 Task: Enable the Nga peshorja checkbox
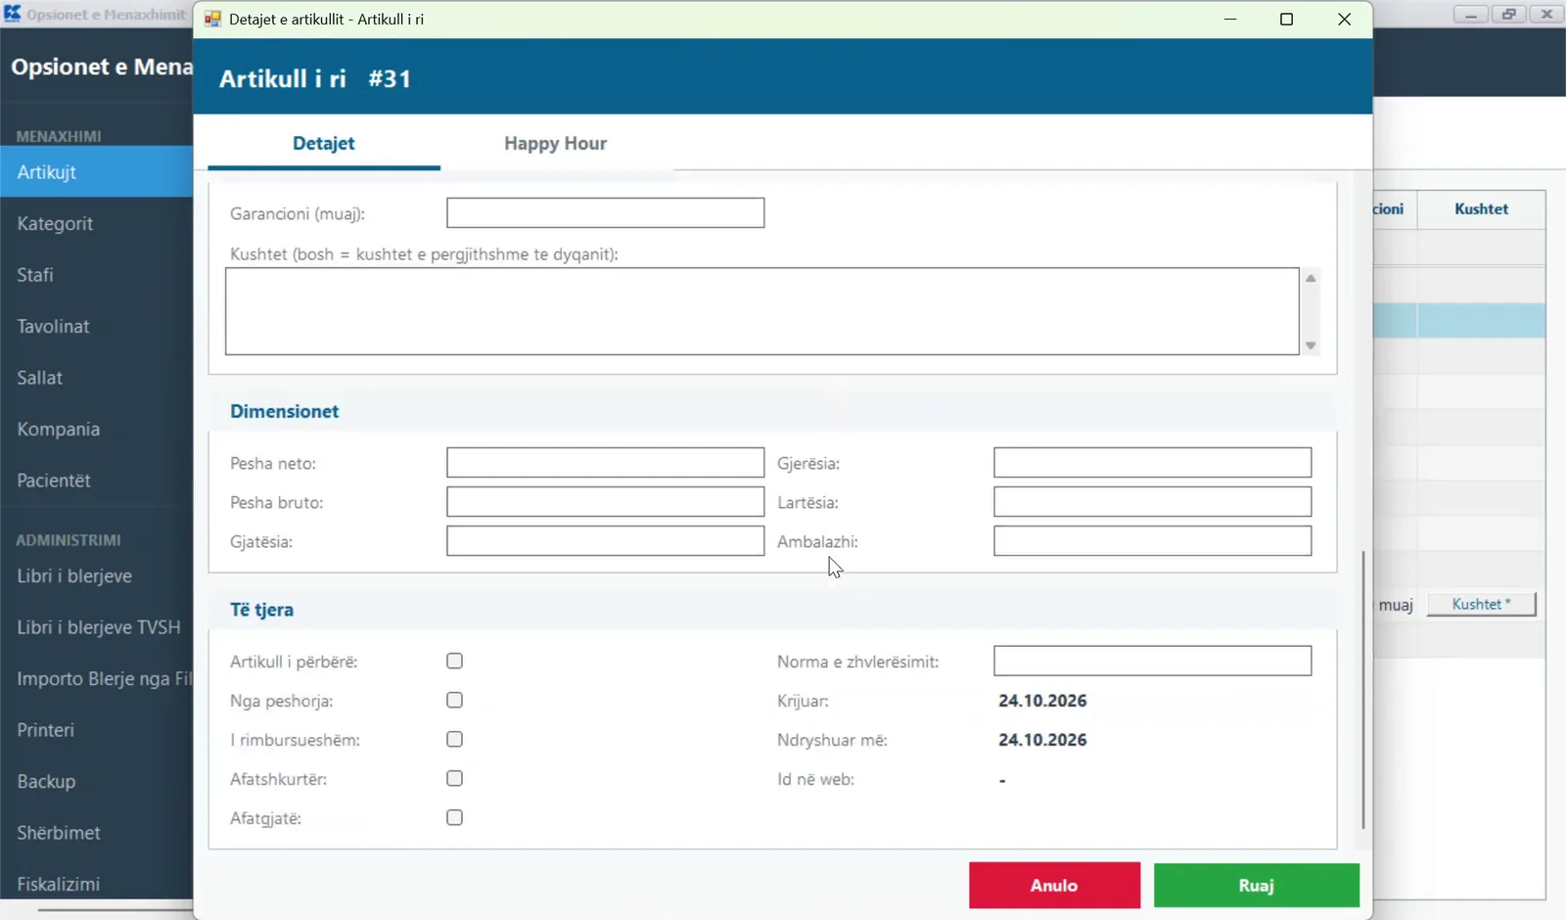point(454,700)
